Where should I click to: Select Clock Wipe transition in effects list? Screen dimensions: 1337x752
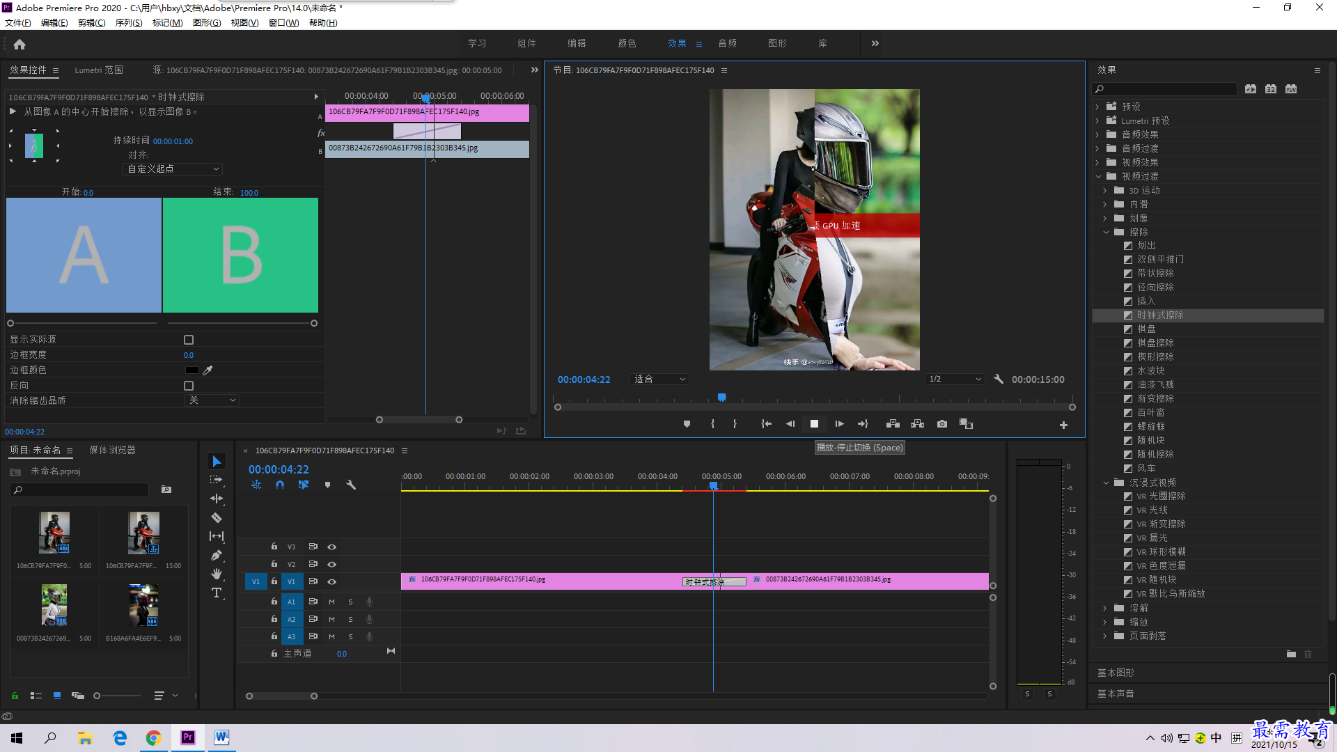click(1207, 315)
